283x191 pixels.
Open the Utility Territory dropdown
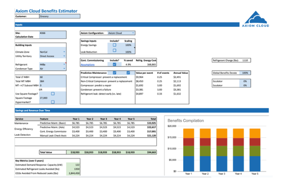click(x=64, y=56)
